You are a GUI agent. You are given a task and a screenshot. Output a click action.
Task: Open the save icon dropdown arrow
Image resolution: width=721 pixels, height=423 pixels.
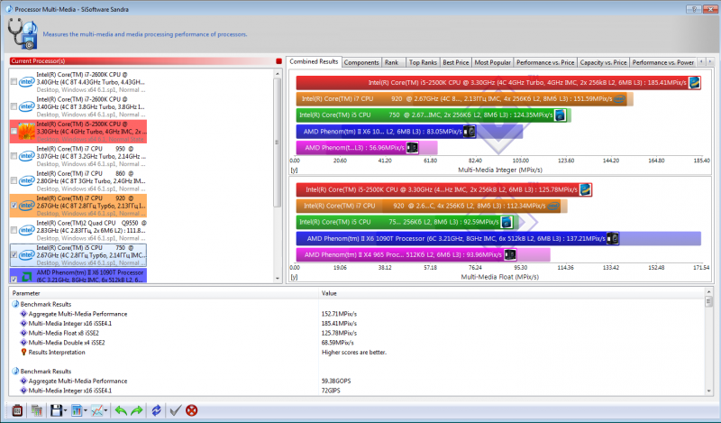65,410
